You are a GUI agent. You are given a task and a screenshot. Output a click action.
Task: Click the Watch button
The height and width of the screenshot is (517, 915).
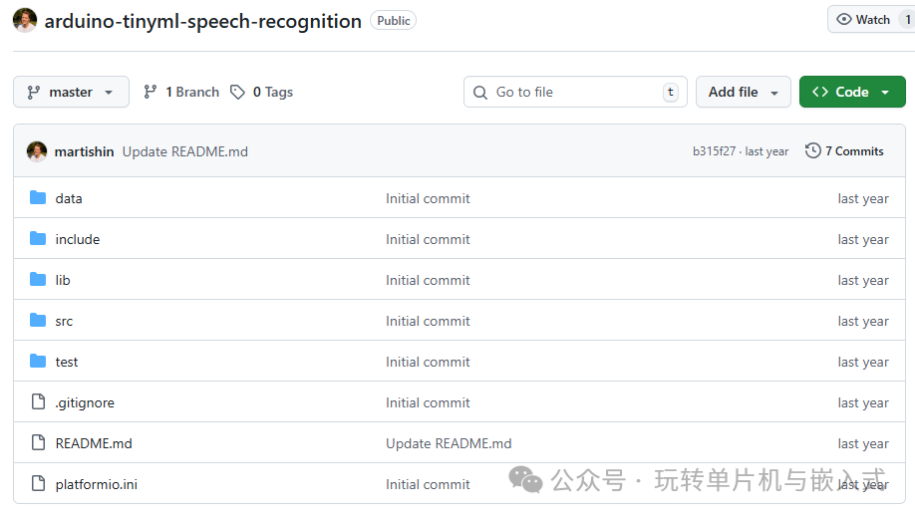(871, 19)
